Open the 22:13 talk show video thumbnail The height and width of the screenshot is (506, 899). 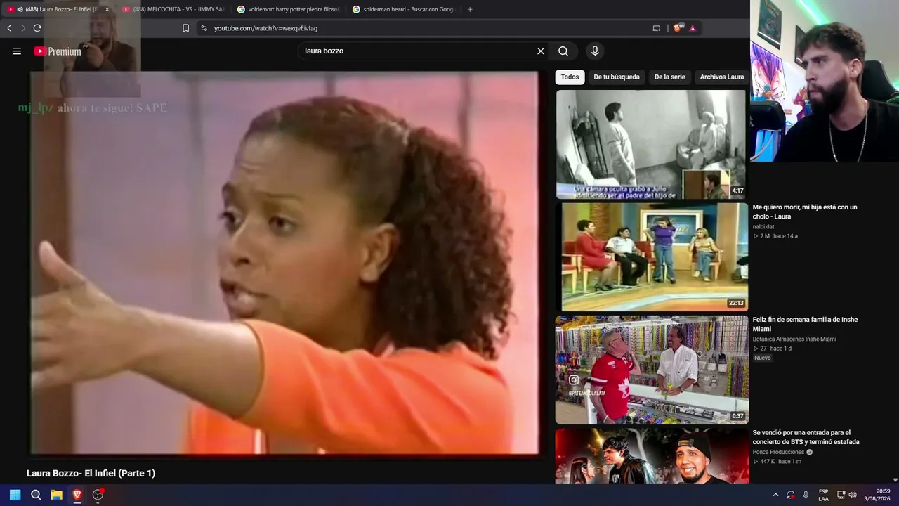652,257
